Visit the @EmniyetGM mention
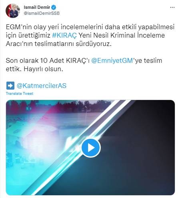The image size is (178, 198). (x=112, y=60)
